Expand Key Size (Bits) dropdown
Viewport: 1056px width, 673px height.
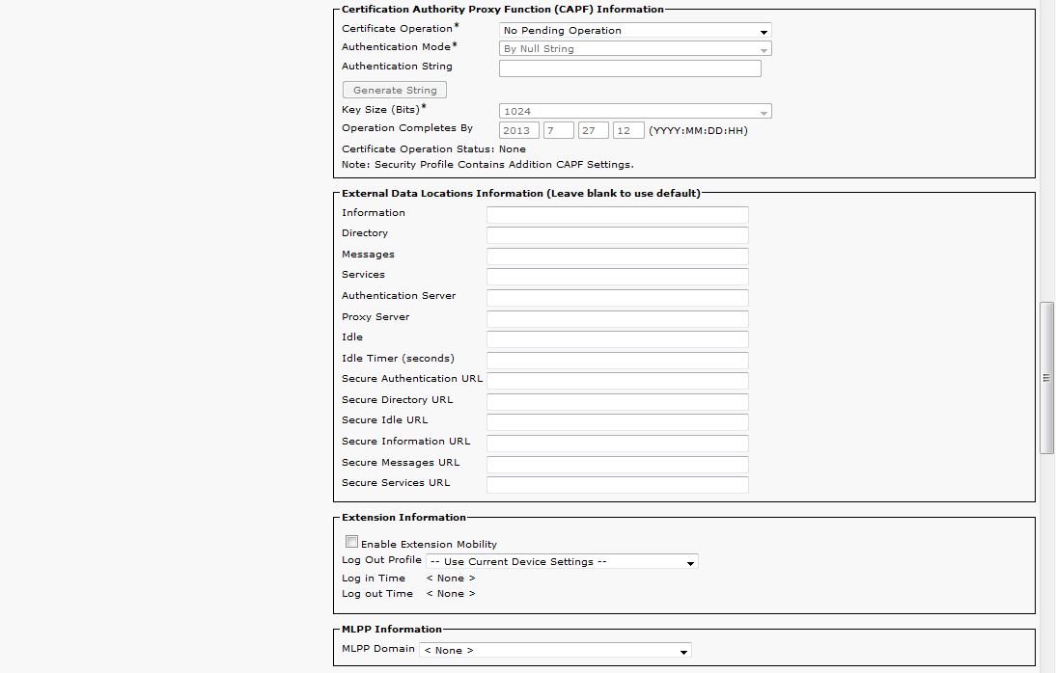(634, 112)
